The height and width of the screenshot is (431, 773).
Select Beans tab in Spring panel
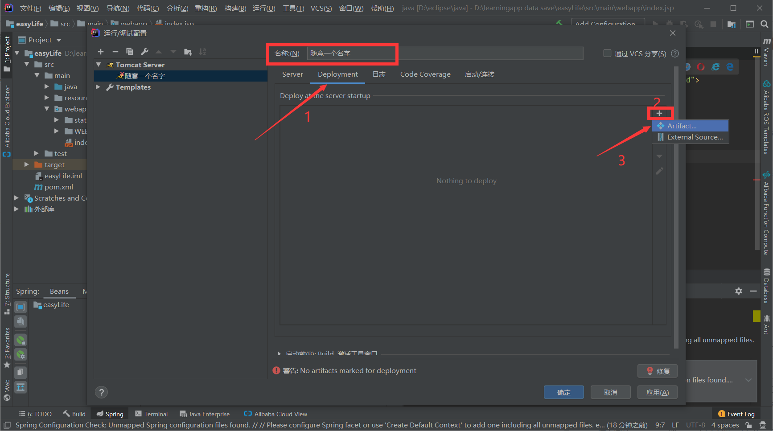pyautogui.click(x=59, y=291)
